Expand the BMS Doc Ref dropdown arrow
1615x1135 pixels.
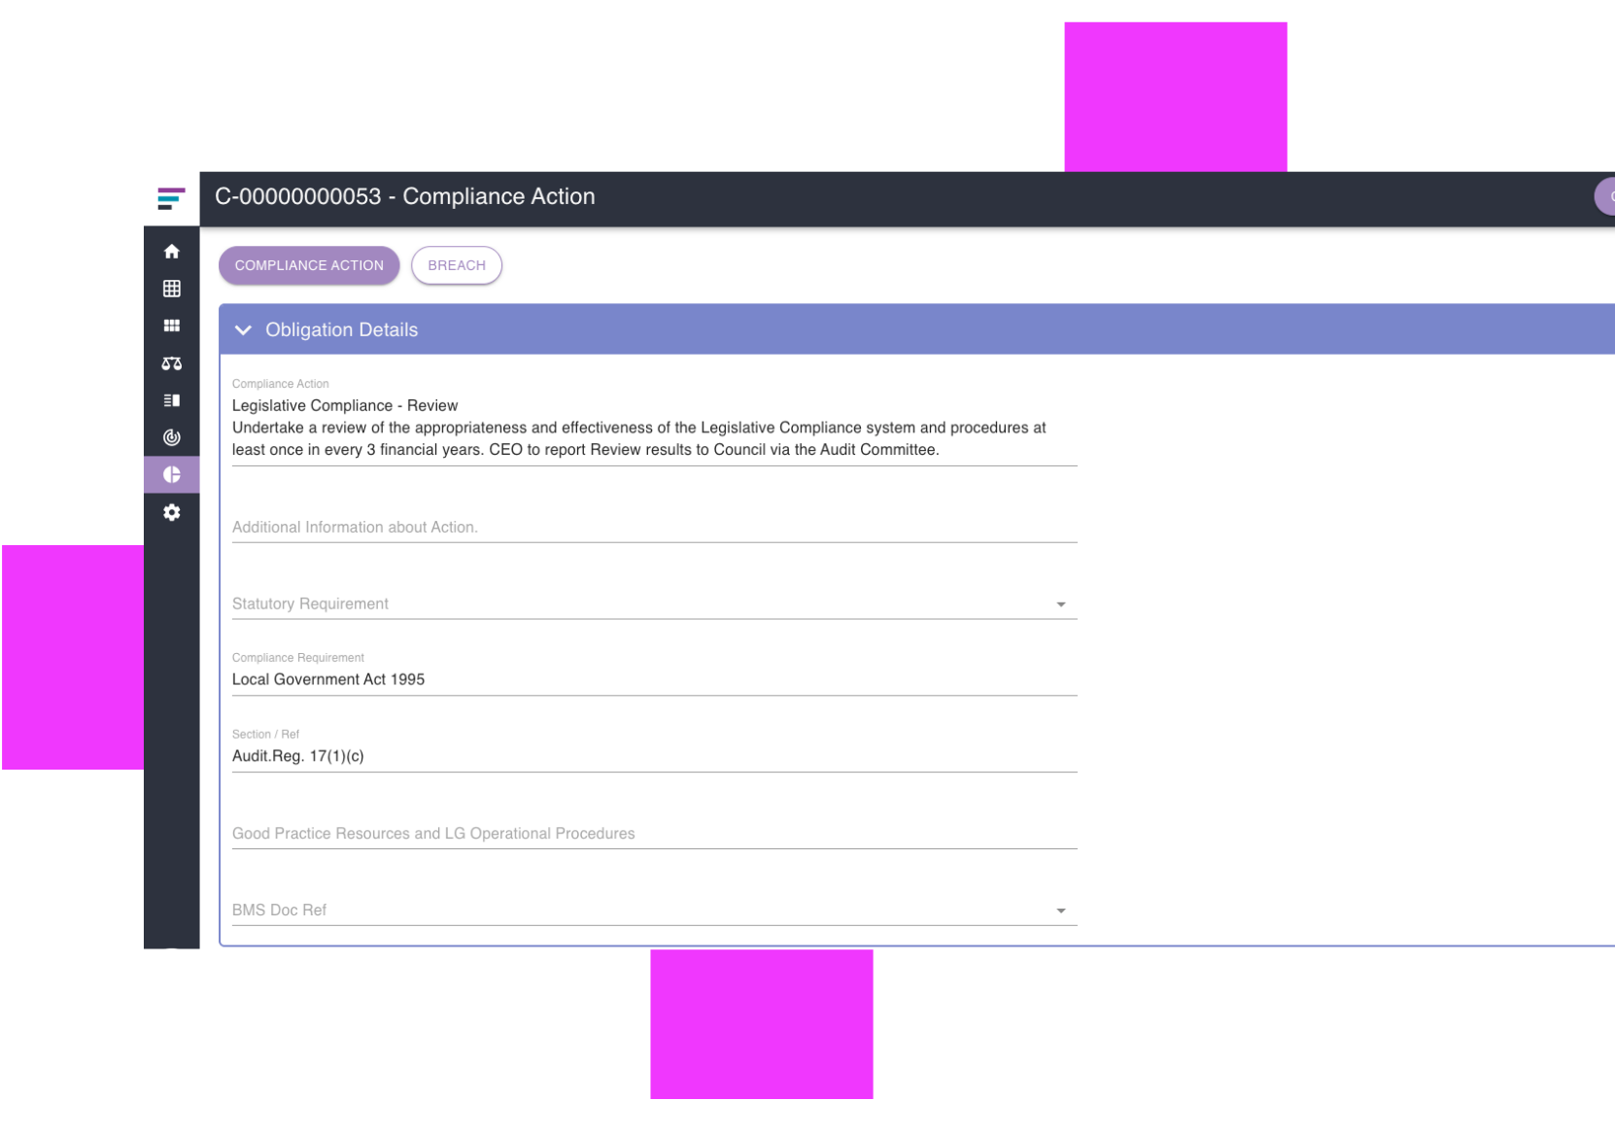[1060, 911]
